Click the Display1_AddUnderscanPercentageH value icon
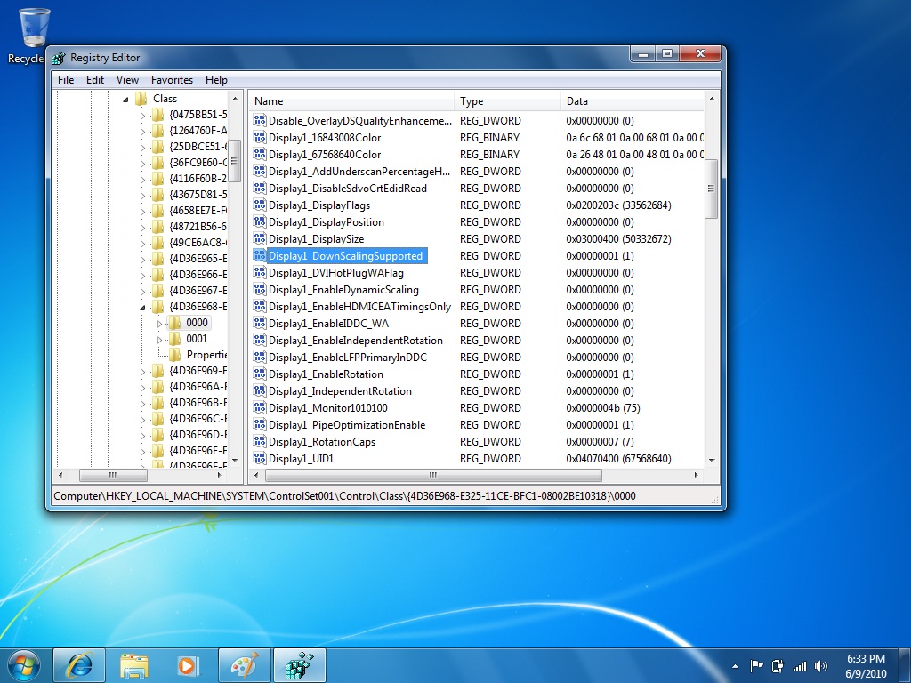The image size is (911, 683). coord(260,171)
